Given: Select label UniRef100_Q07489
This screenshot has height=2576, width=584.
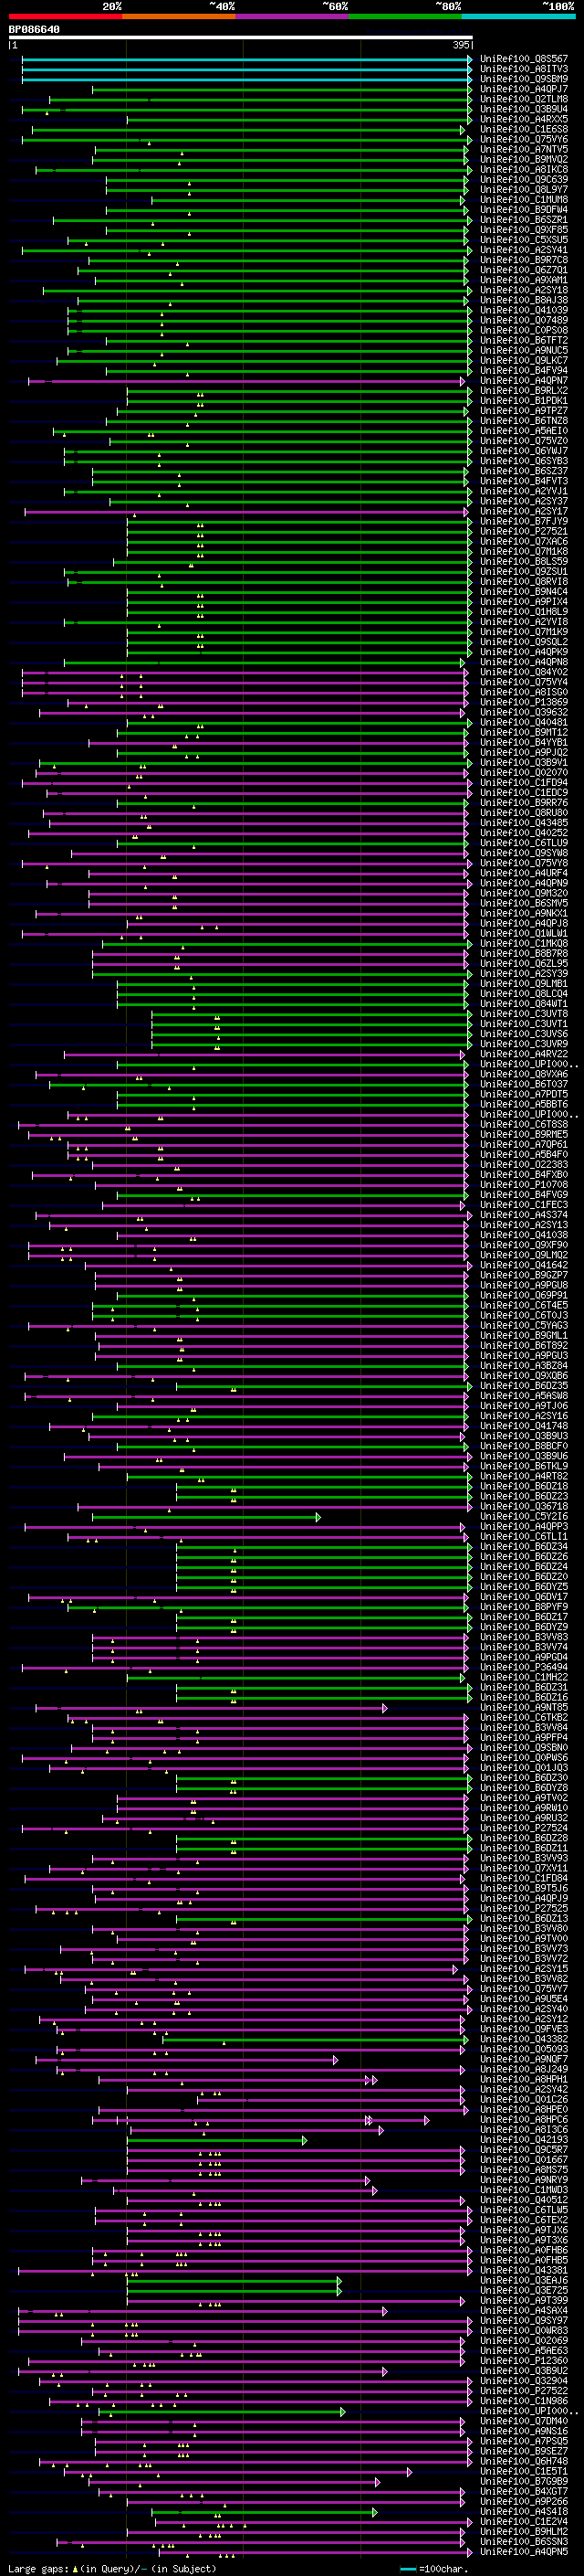Looking at the screenshot, I should (524, 320).
